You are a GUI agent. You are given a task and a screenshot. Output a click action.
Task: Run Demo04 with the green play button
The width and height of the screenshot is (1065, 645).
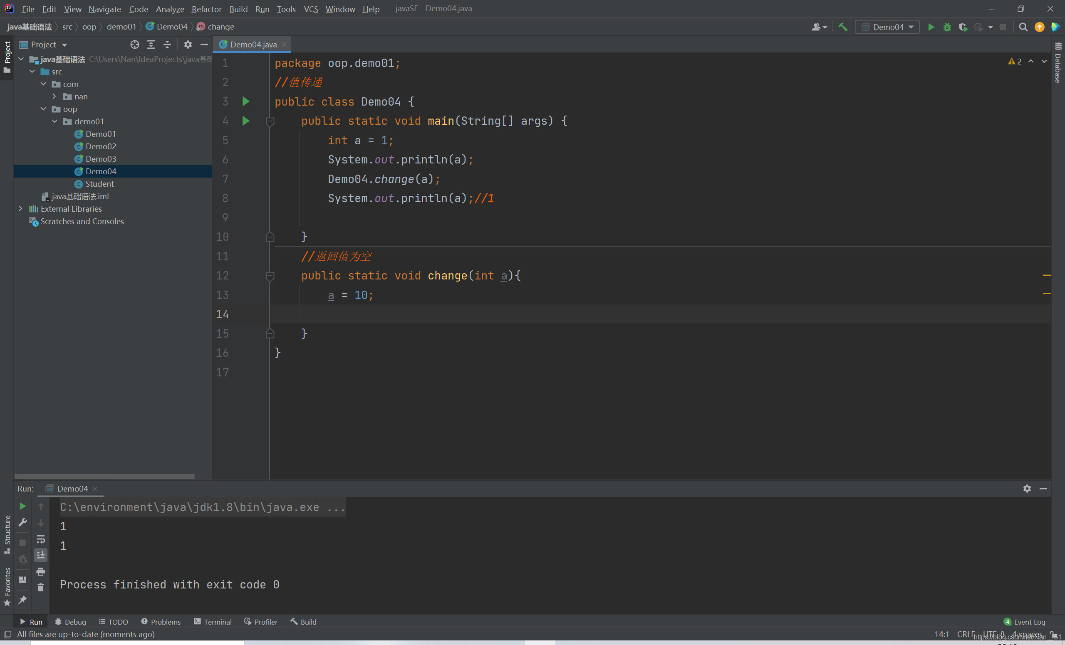[931, 27]
